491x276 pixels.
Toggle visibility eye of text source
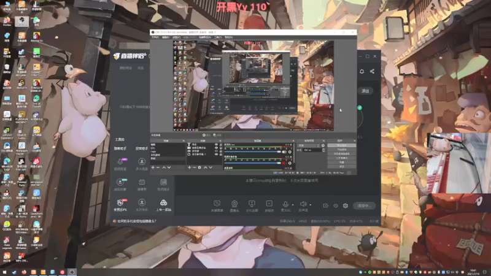(216, 145)
